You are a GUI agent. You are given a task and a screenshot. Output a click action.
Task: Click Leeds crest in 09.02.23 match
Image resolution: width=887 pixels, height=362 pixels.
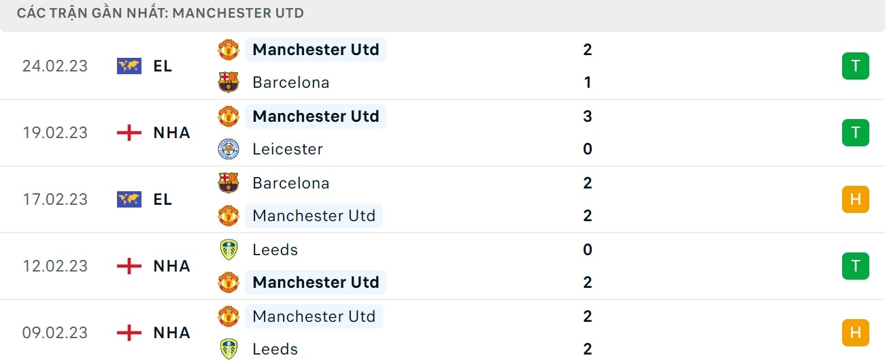pyautogui.click(x=229, y=349)
